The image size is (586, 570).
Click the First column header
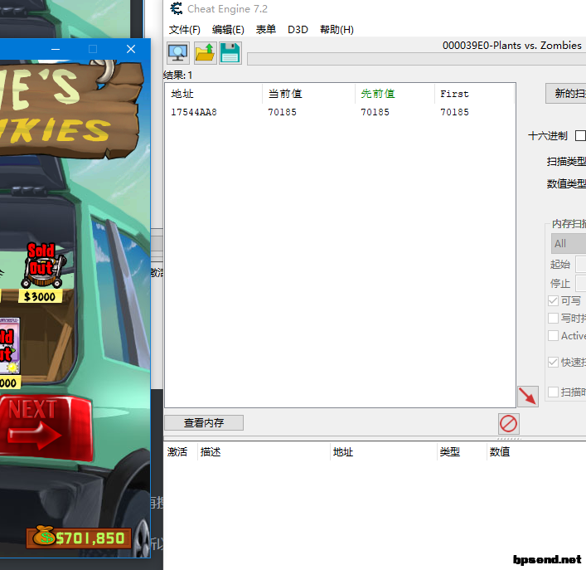coord(475,94)
